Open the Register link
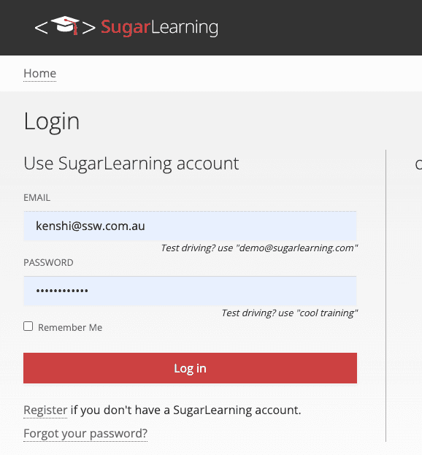Image resolution: width=422 pixels, height=455 pixels. coord(45,410)
